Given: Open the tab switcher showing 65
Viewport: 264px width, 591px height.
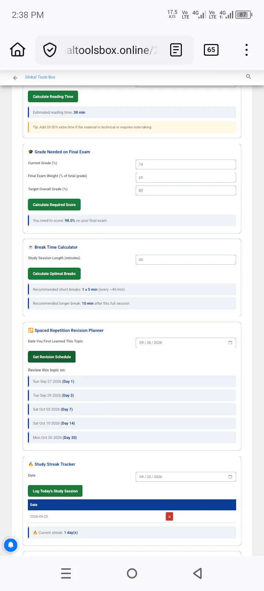Looking at the screenshot, I should tap(211, 50).
